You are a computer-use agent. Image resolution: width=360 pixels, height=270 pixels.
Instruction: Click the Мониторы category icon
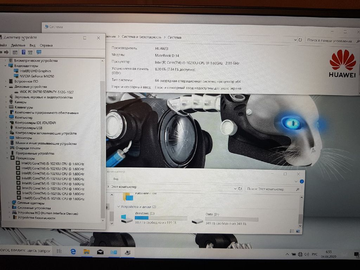click(12, 138)
